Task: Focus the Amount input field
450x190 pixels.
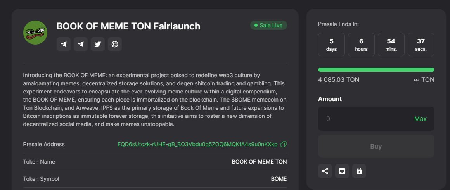Action: [x=376, y=119]
